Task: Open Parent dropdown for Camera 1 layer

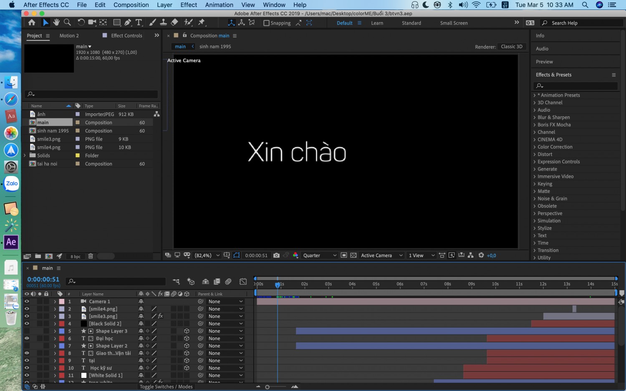Action: point(225,301)
